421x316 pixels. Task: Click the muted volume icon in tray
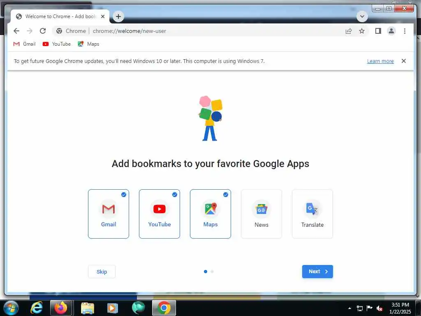[x=379, y=308]
